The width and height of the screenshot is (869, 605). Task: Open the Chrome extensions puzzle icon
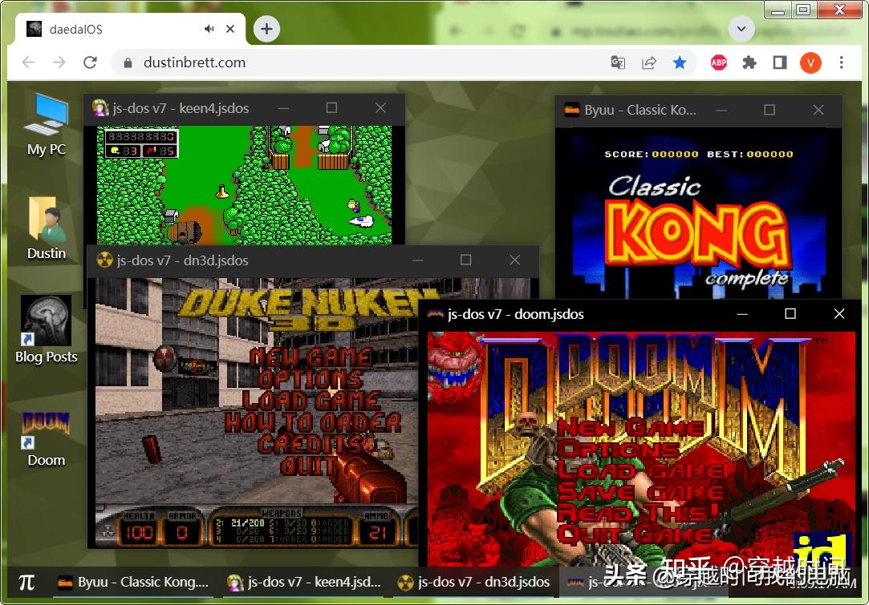[x=749, y=63]
